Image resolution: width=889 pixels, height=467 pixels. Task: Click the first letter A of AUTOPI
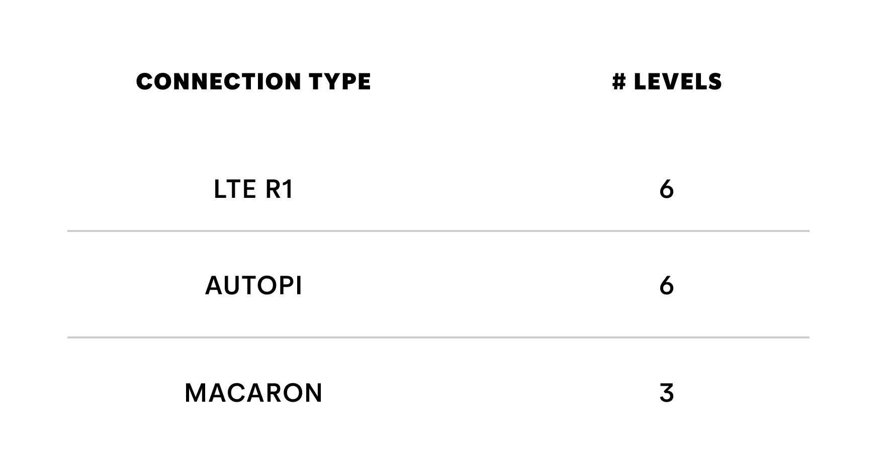(x=213, y=286)
